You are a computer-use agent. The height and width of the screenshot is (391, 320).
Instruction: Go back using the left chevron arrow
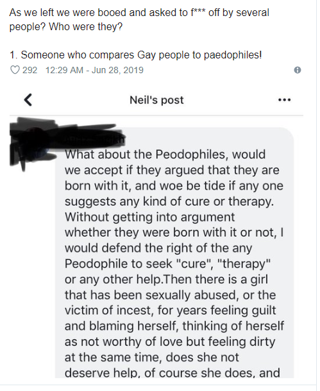click(28, 100)
